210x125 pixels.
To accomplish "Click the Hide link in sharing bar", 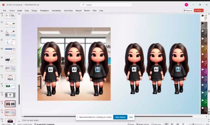I will 131,117.
